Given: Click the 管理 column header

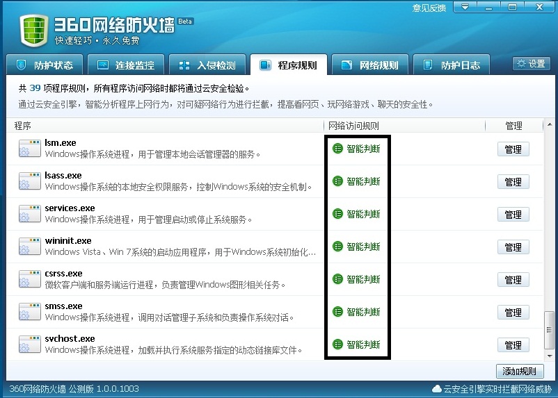Looking at the screenshot, I should pos(514,126).
